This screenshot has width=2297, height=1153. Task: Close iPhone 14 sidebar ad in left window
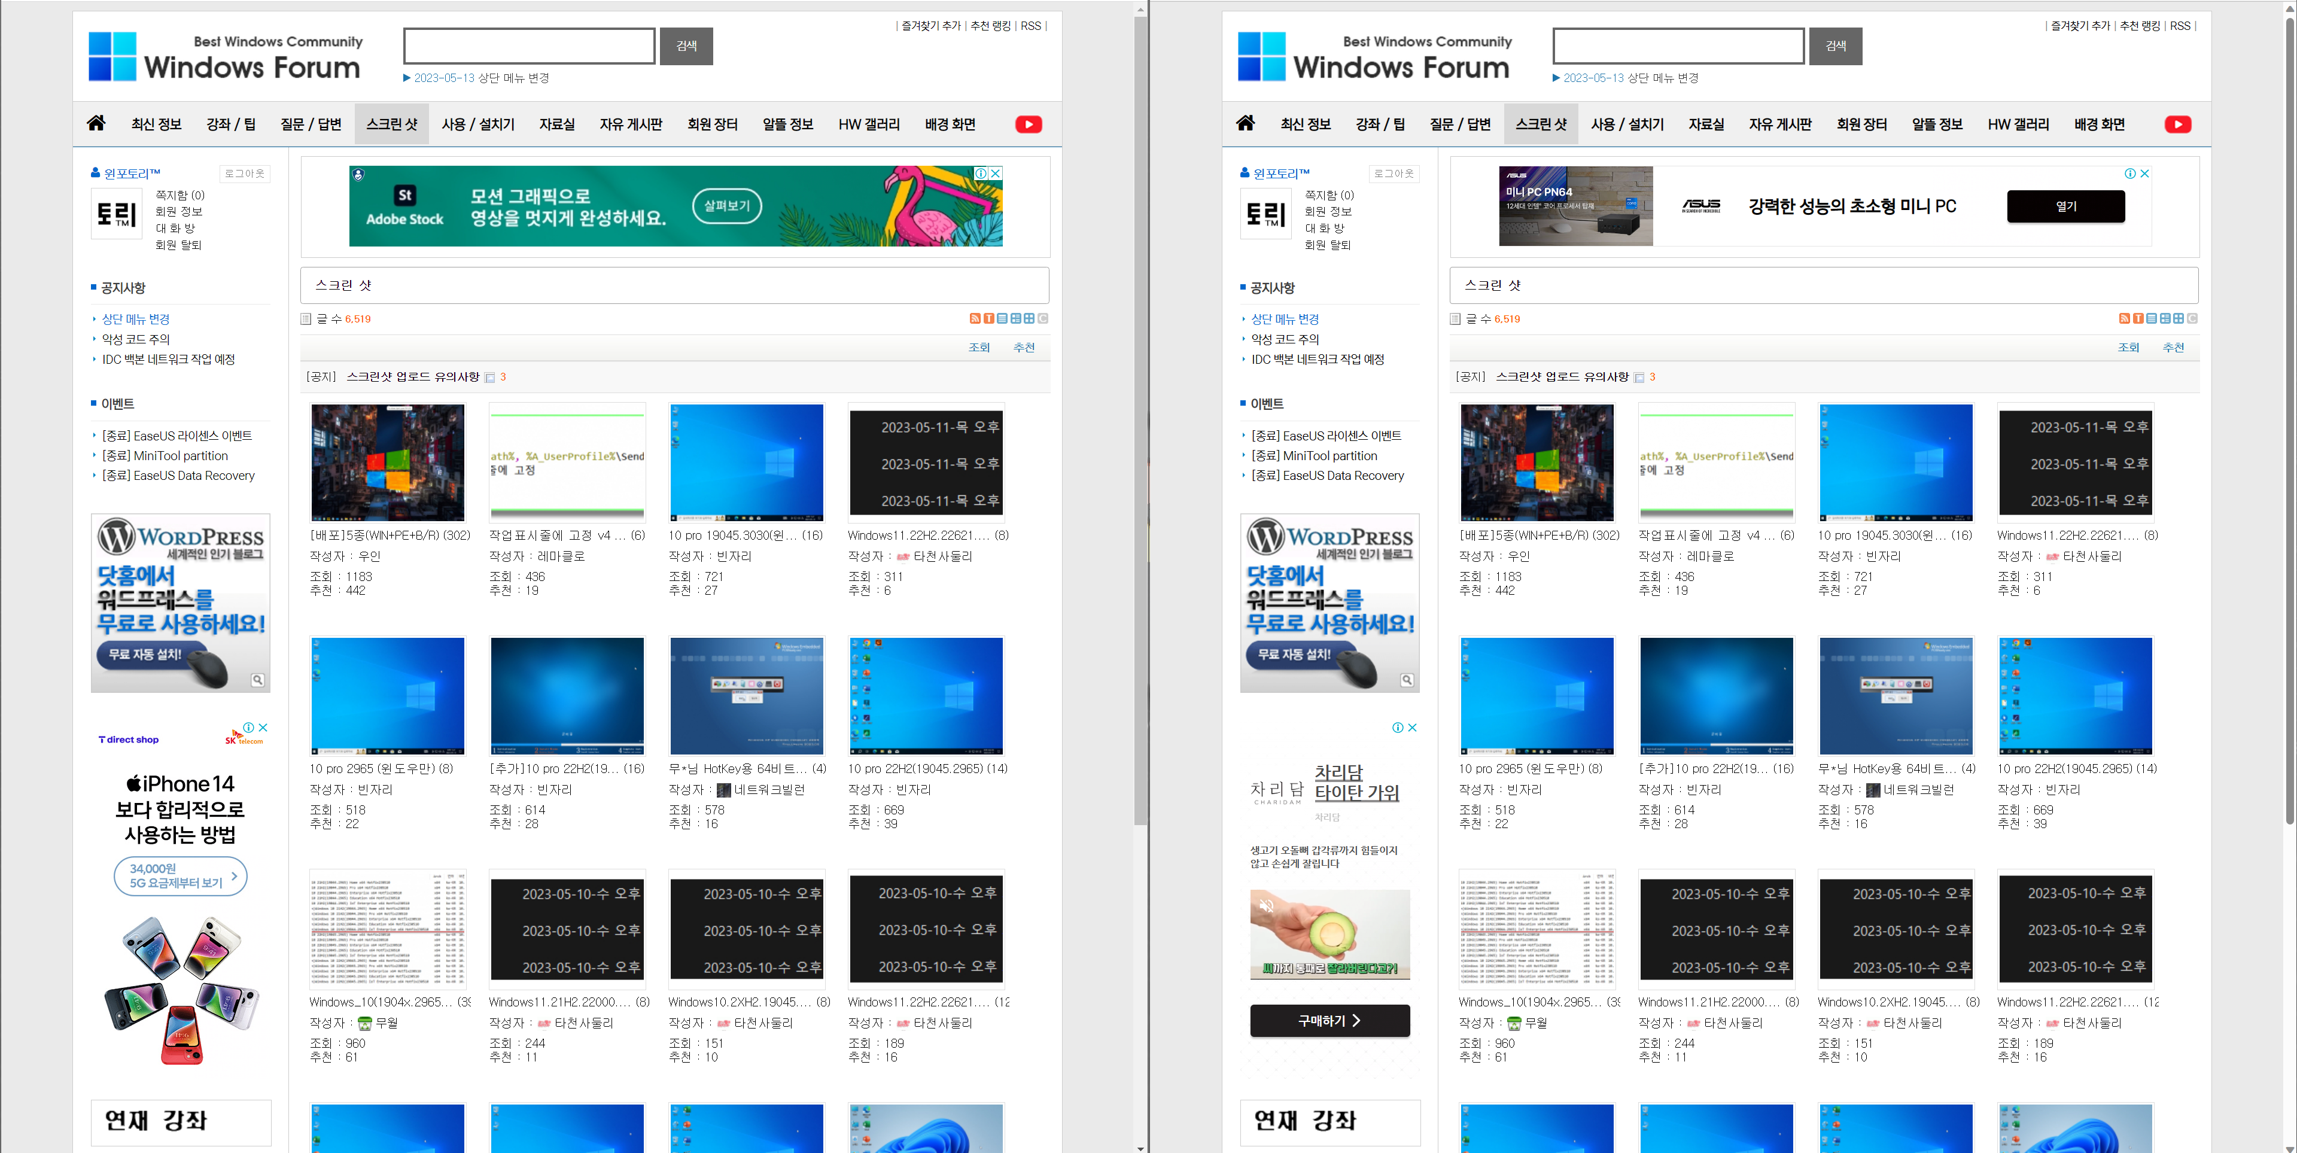[x=263, y=728]
